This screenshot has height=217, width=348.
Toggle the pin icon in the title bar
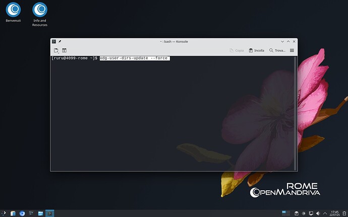(60, 41)
